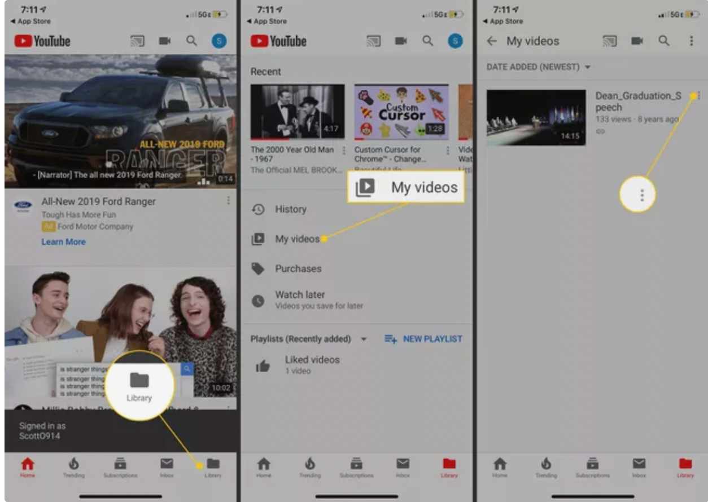Image resolution: width=708 pixels, height=502 pixels.
Task: Select Trending tab in first phone's bottom bar
Action: pos(73,468)
